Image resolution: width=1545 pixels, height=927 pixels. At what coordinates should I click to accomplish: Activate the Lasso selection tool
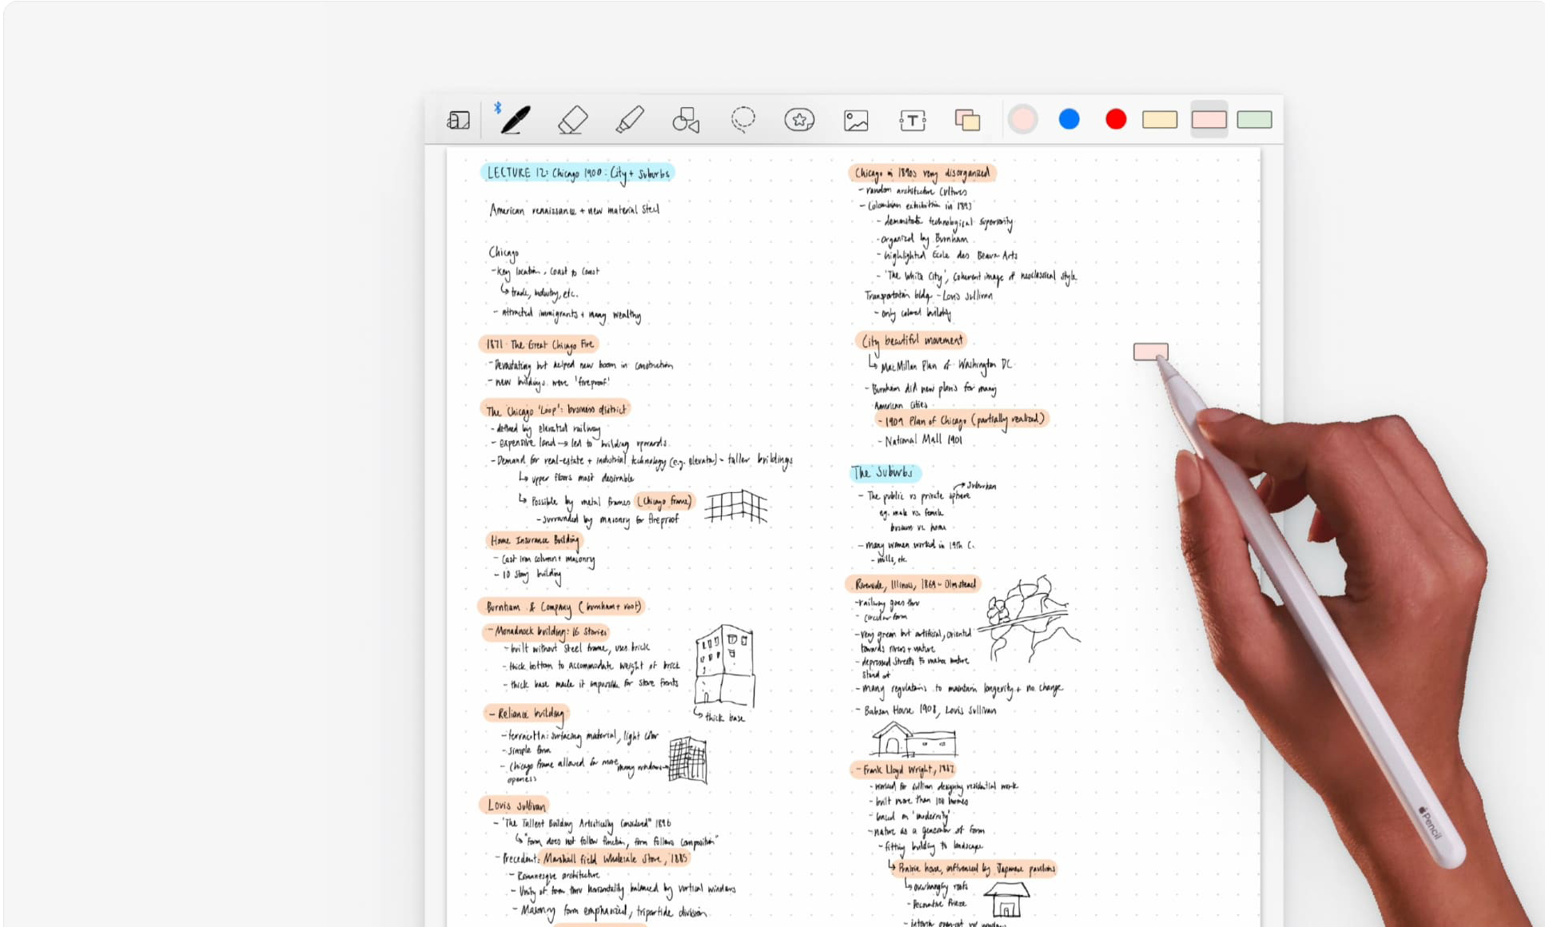tap(743, 120)
